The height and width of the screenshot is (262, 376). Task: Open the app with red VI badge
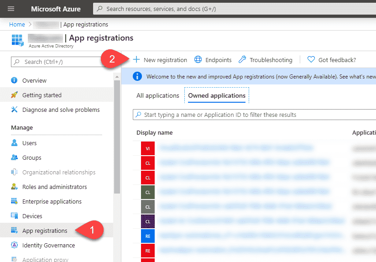pyautogui.click(x=148, y=148)
